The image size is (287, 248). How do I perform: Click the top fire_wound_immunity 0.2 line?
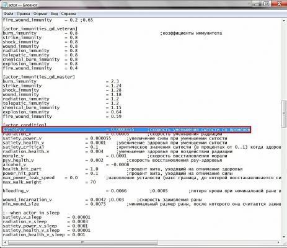[x=48, y=20]
